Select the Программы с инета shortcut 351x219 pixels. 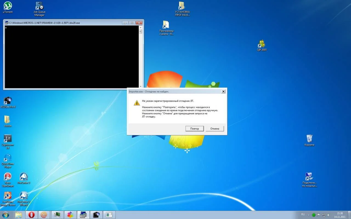tap(166, 28)
